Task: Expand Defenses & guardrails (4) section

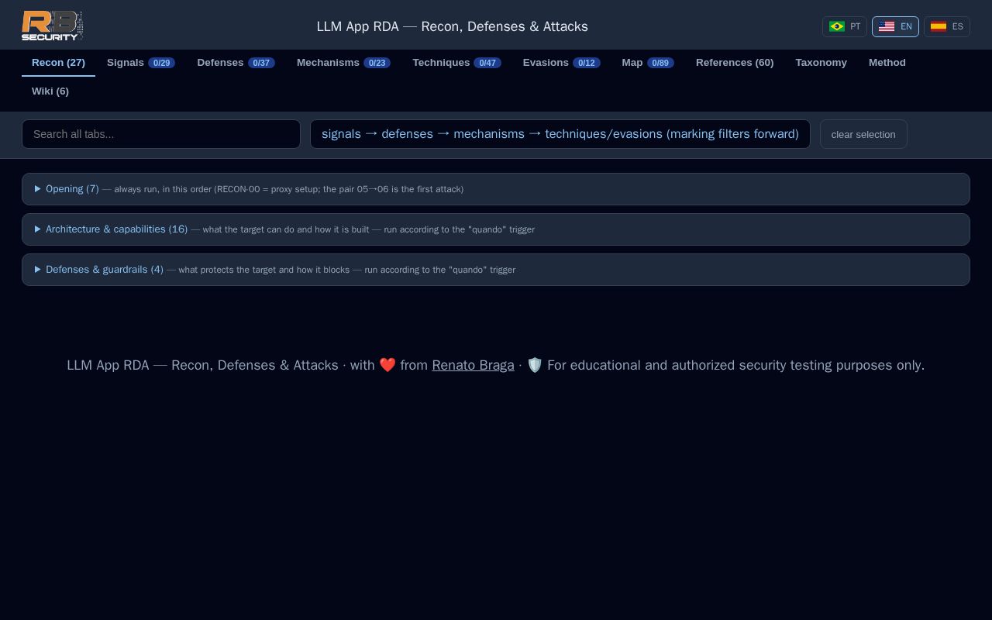Action: pyautogui.click(x=496, y=270)
